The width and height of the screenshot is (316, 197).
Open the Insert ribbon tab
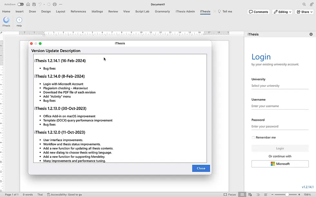20,12
